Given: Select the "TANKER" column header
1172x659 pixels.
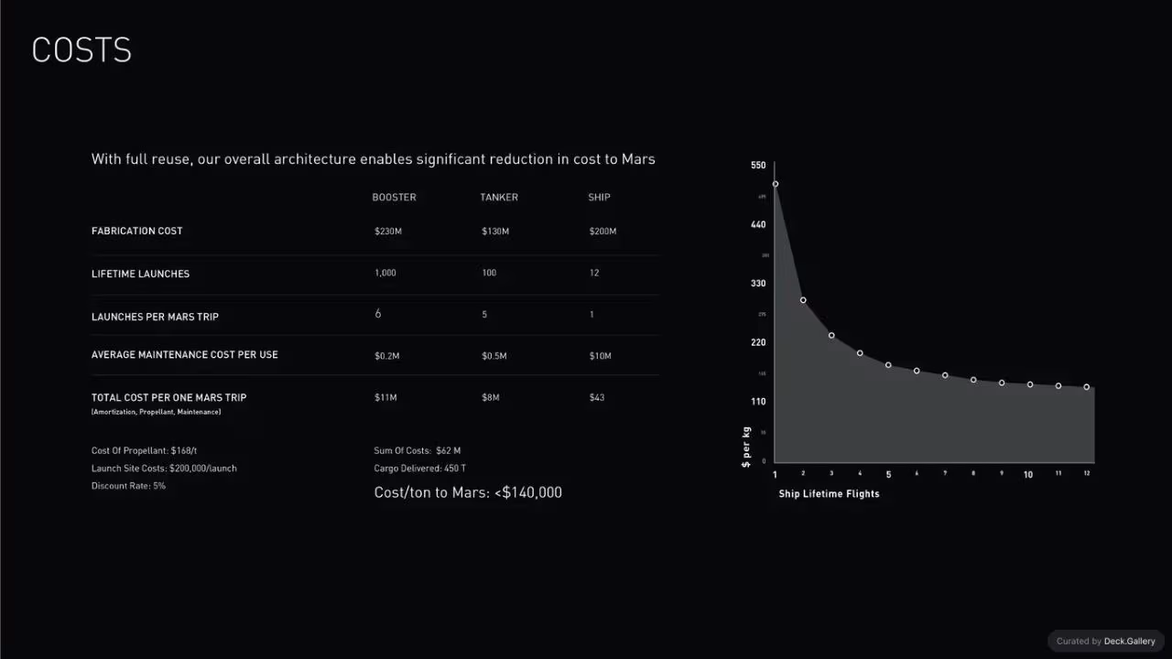Looking at the screenshot, I should [499, 198].
